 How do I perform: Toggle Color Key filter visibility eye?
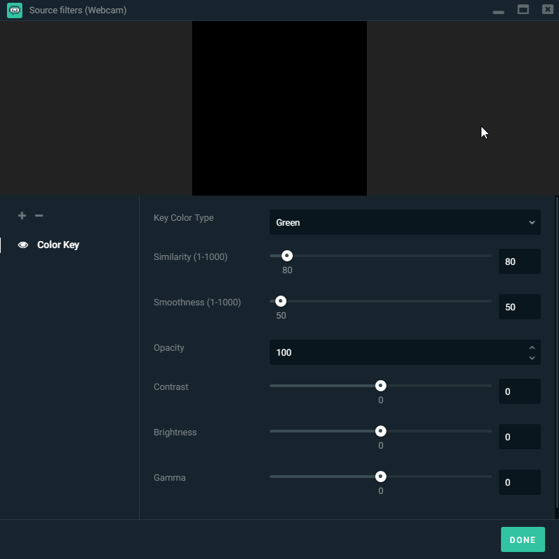click(23, 245)
